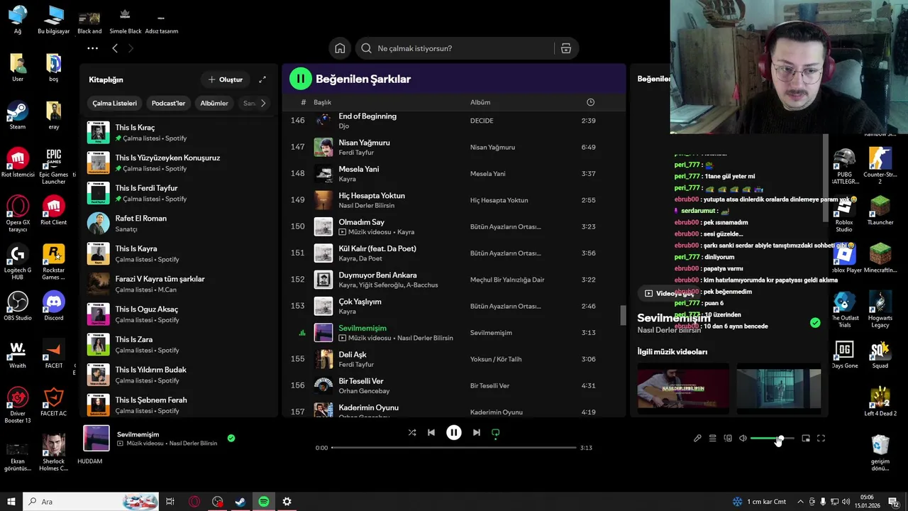Open the Recycle Bin desktop icon
908x511 pixels.
[880, 453]
